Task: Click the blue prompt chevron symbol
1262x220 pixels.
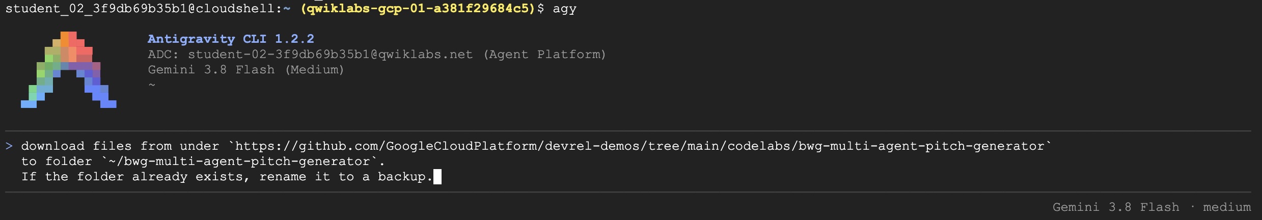Action: tap(9, 146)
